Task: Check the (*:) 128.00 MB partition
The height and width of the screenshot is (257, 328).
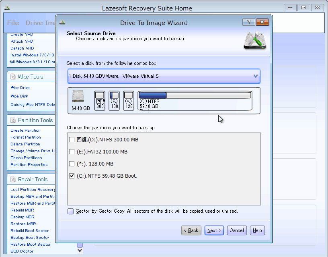Action: [72, 164]
